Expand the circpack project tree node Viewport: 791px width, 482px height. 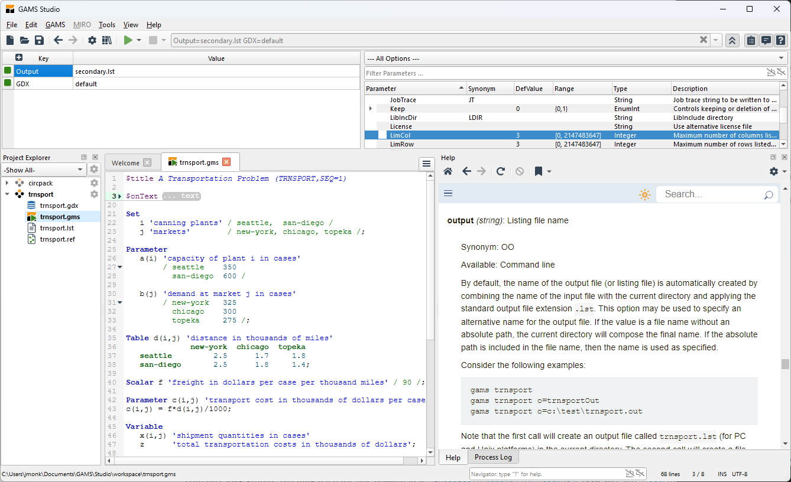pos(7,183)
